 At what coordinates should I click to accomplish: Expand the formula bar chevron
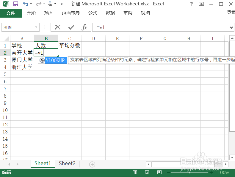pyautogui.click(x=231, y=27)
